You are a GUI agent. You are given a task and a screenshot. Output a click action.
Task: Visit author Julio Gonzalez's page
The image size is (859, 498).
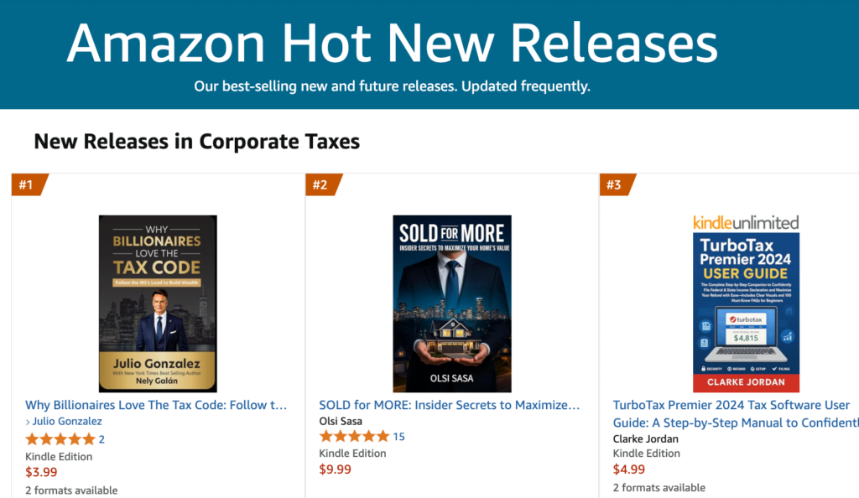(x=68, y=422)
